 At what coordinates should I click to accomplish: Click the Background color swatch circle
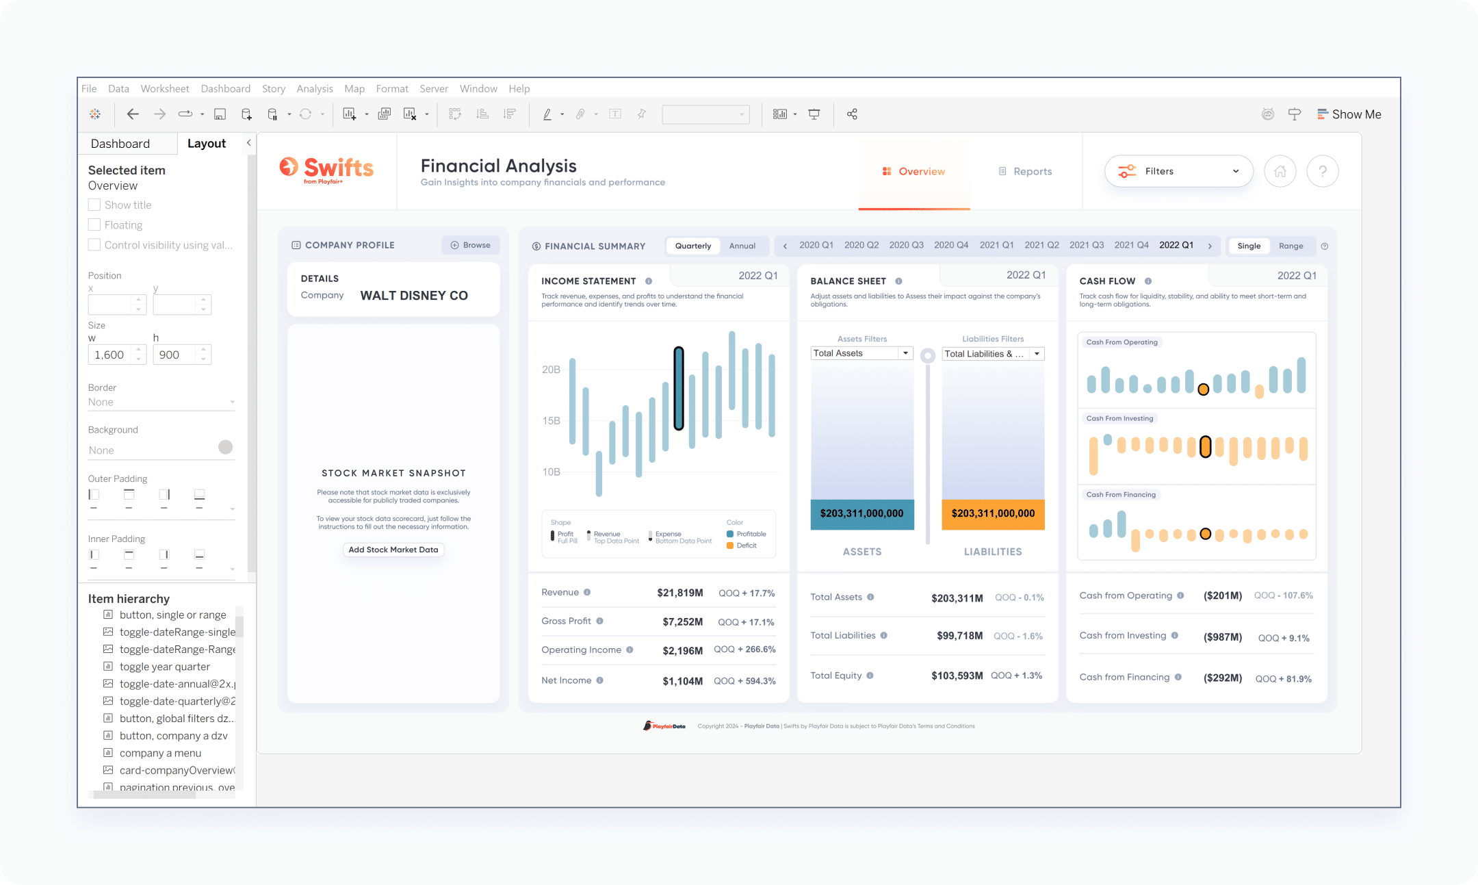coord(225,447)
